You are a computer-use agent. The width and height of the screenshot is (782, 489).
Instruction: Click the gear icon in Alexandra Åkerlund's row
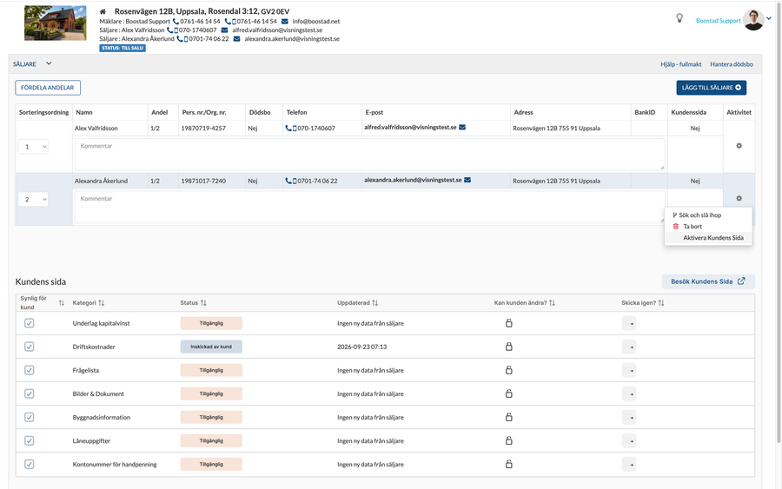point(739,198)
